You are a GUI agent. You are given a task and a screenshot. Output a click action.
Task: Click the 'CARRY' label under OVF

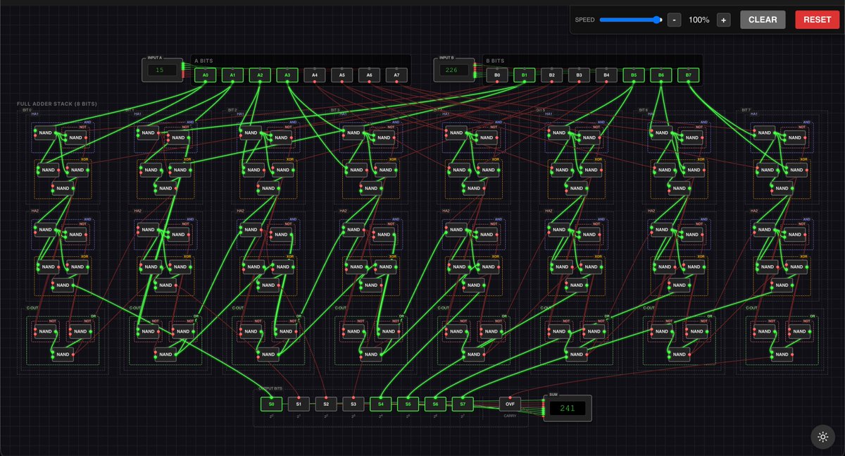pos(511,416)
